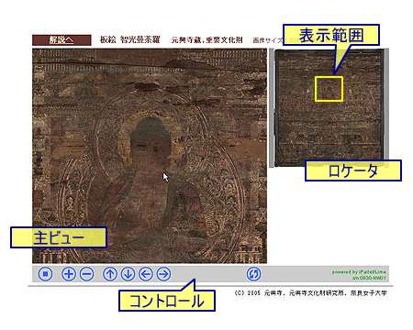
Task: Zoom in with the plus icon
Action: [x=69, y=274]
